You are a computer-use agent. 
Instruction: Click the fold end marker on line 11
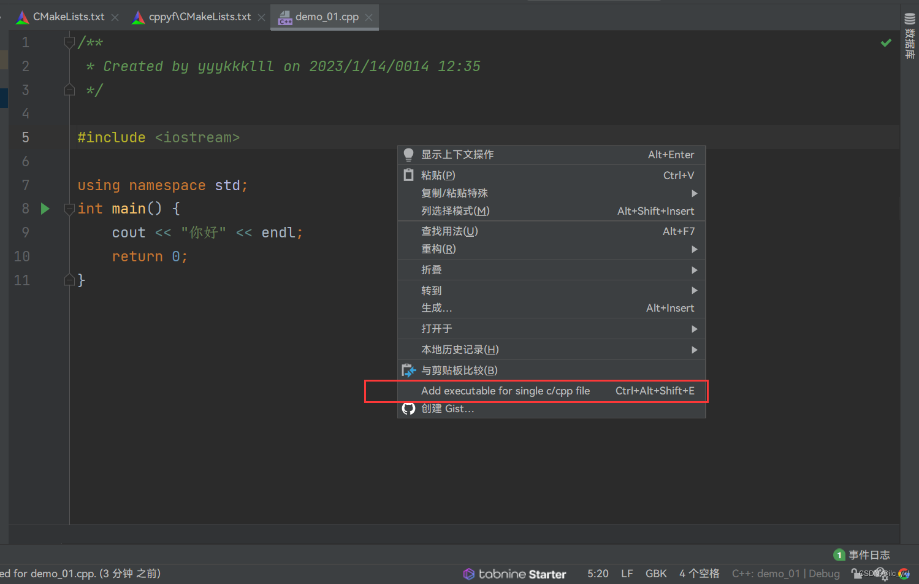point(69,280)
